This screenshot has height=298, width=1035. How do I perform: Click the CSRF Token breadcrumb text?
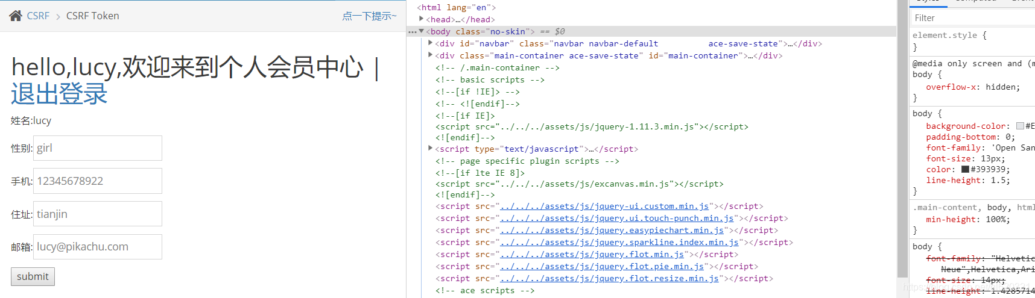tap(93, 16)
